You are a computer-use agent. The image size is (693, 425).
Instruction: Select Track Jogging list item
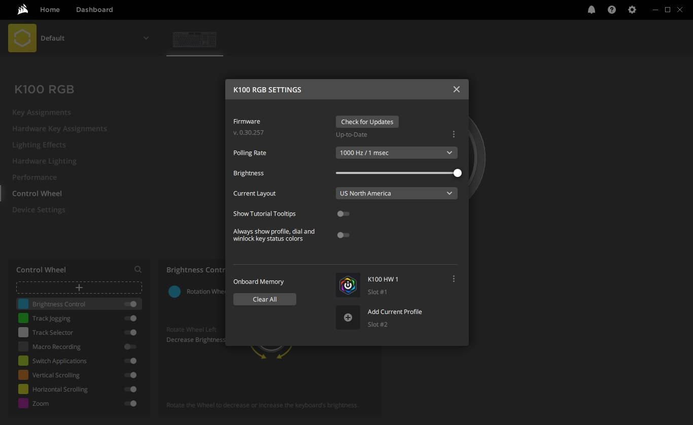tap(79, 318)
